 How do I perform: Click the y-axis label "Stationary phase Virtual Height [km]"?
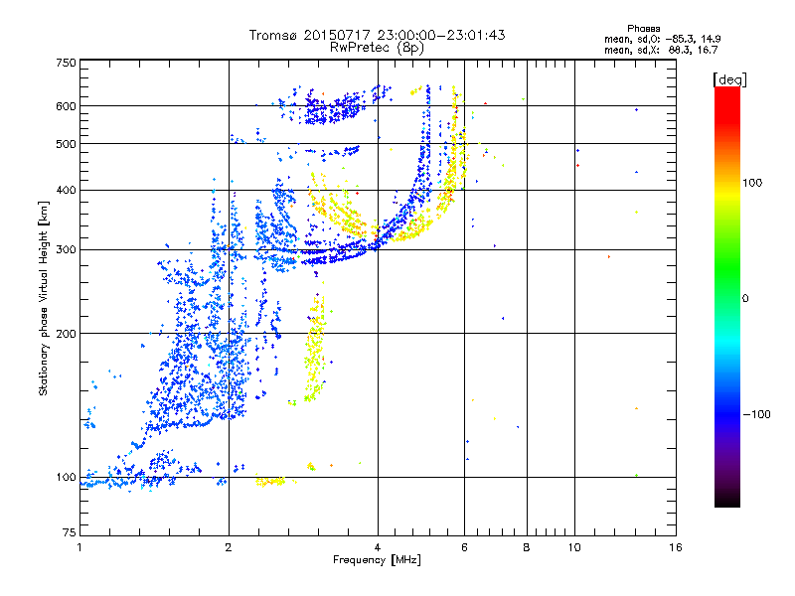43,298
